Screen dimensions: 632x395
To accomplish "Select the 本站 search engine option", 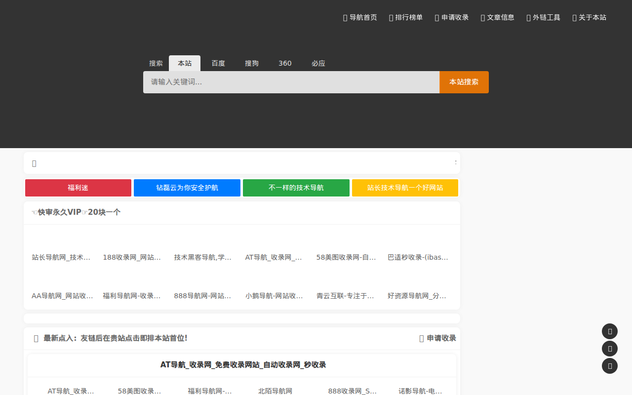I will point(185,63).
